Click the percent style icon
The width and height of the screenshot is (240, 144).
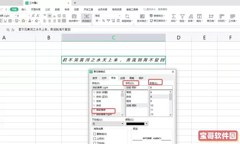pos(104,21)
